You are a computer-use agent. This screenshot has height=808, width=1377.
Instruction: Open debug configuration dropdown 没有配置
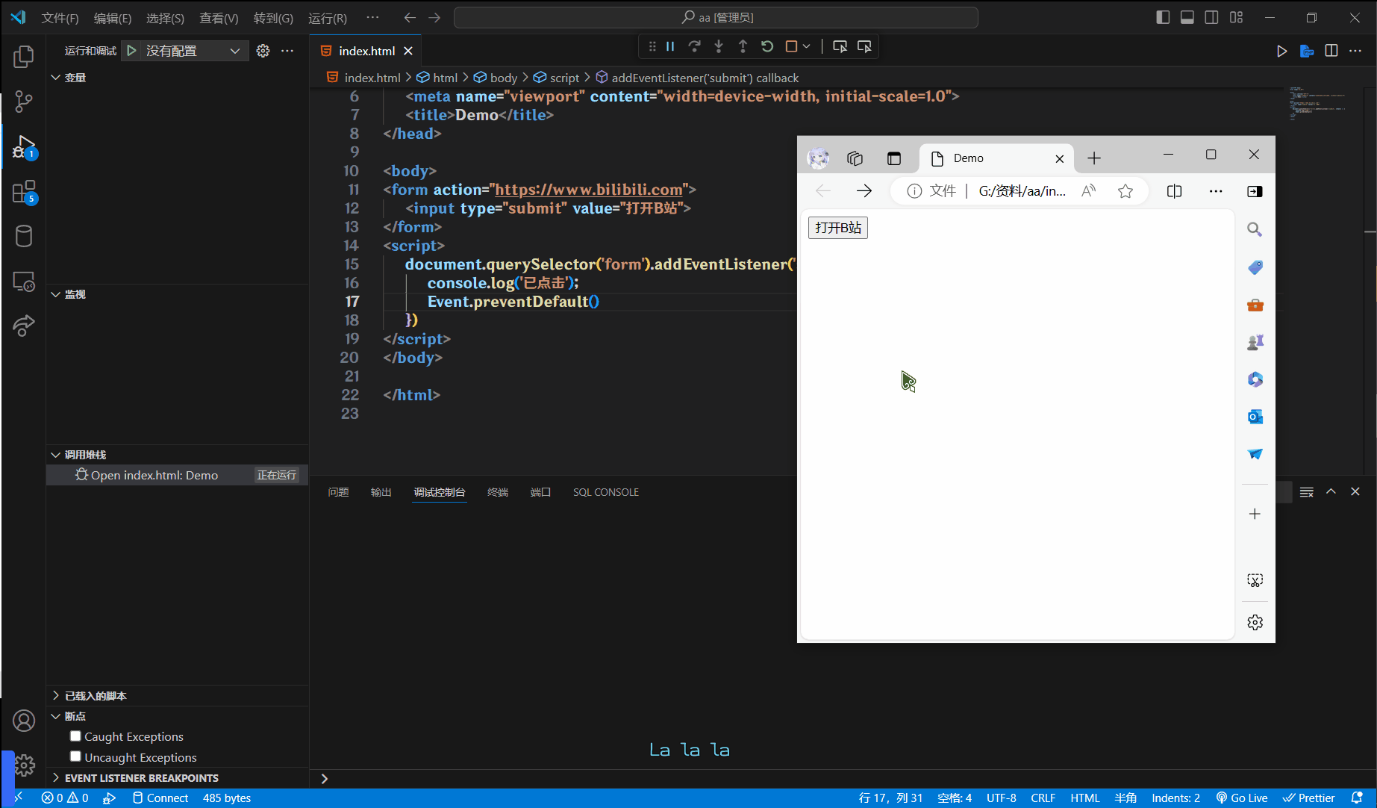pyautogui.click(x=193, y=51)
